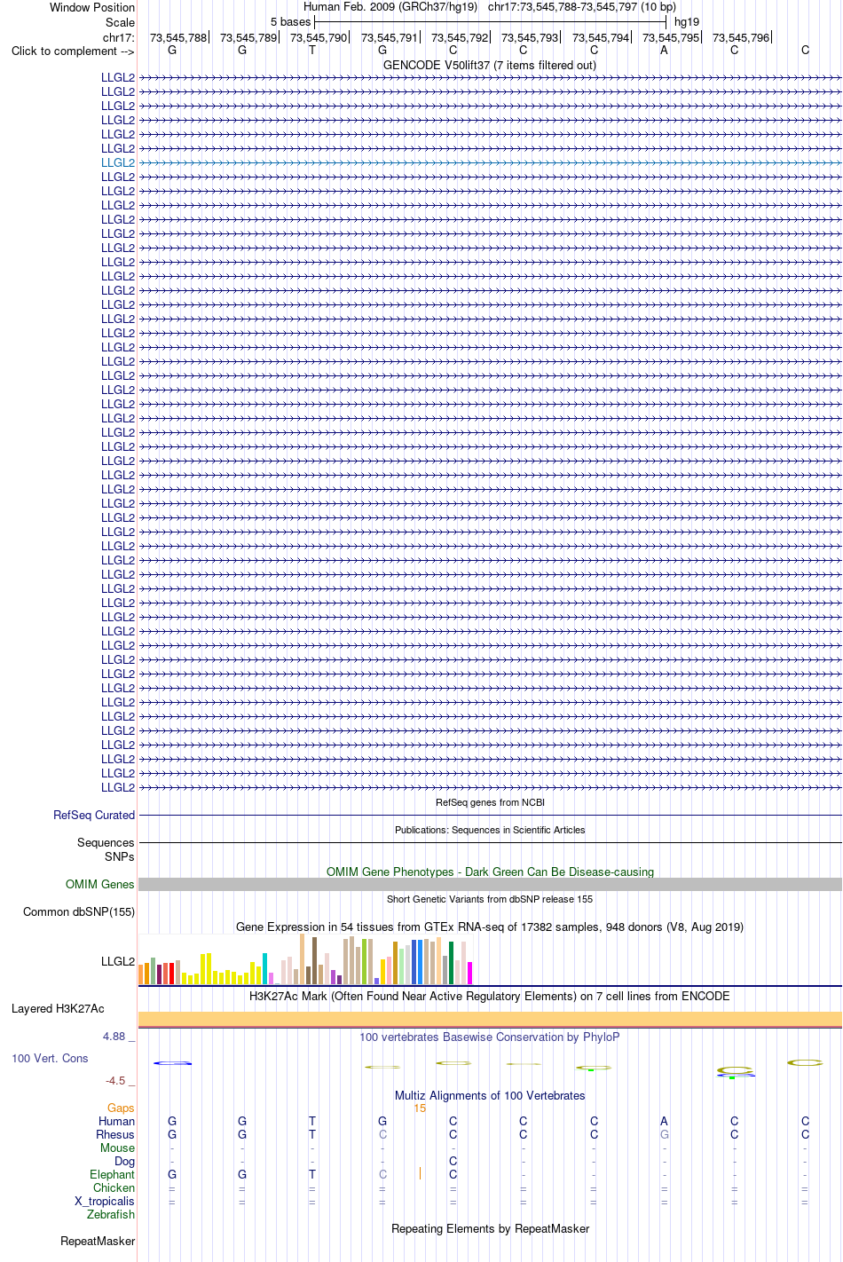Click the chr17: ruler label
Image resolution: width=843 pixels, height=1262 pixels.
pyautogui.click(x=119, y=37)
